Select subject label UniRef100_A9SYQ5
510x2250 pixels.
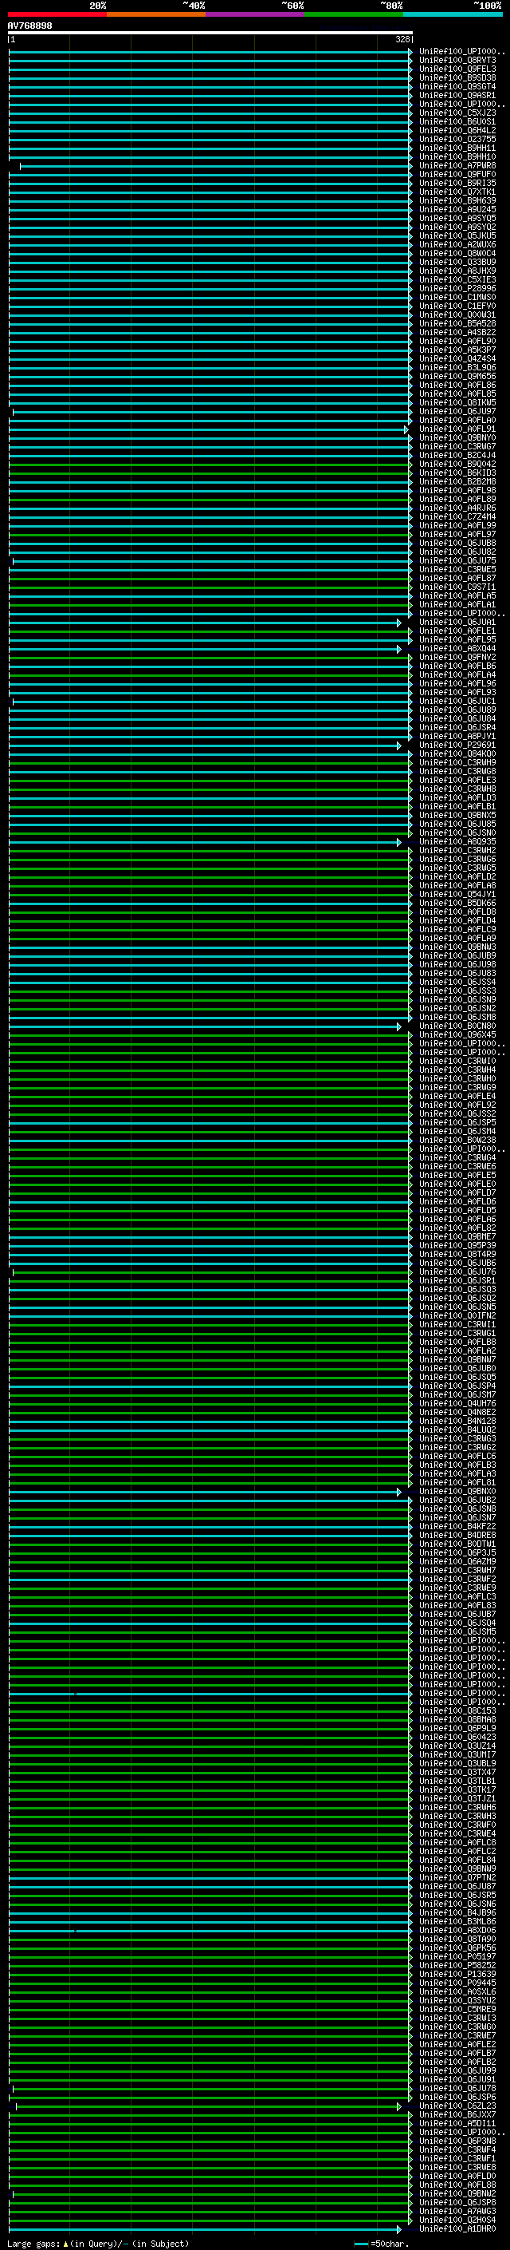(x=457, y=219)
